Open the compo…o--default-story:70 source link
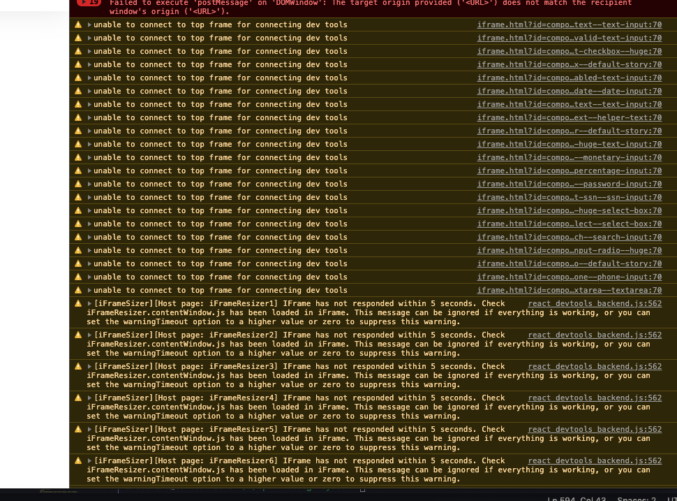This screenshot has width=677, height=501. click(569, 263)
